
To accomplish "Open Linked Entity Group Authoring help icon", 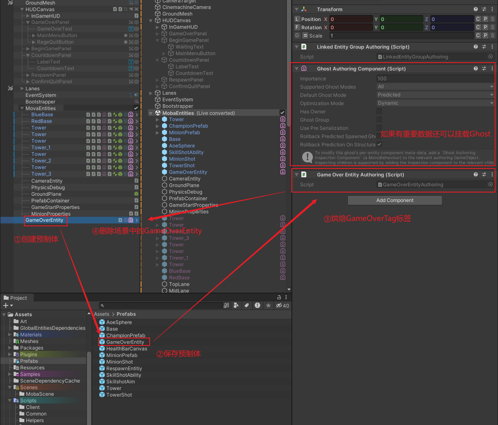I will [x=476, y=47].
